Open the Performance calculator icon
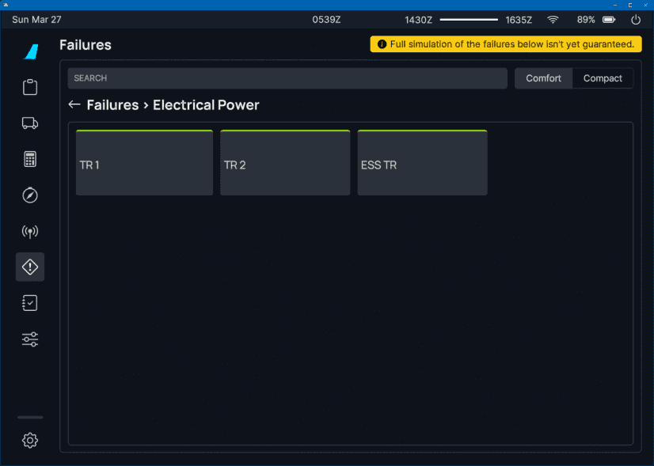 (x=30, y=159)
